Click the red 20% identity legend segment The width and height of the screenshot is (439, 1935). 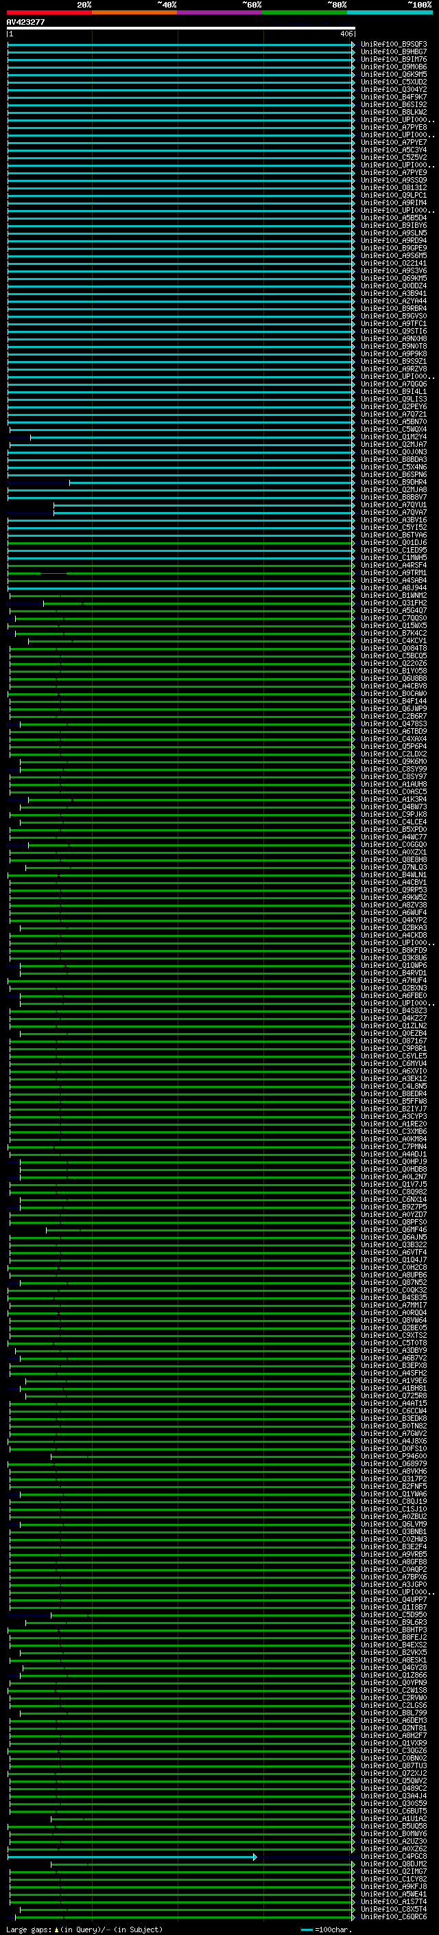tap(49, 12)
